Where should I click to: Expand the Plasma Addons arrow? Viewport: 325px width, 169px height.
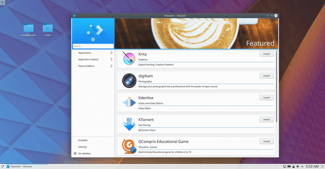(x=111, y=66)
